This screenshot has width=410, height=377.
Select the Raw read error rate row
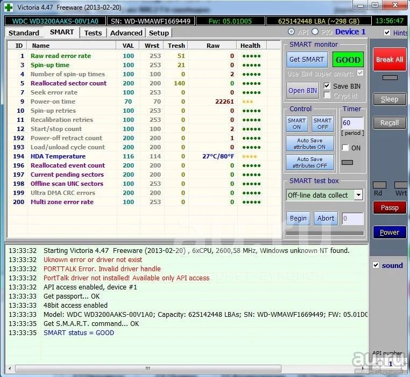pos(144,56)
